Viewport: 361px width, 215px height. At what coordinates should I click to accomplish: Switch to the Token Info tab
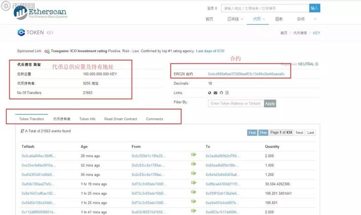(x=87, y=119)
